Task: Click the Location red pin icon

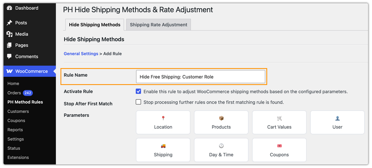Action: pos(163,118)
